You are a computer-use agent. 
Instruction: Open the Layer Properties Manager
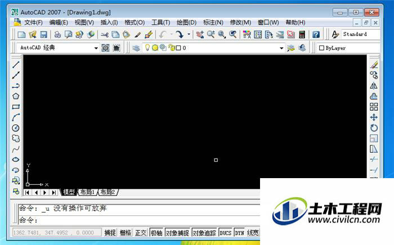[136, 48]
